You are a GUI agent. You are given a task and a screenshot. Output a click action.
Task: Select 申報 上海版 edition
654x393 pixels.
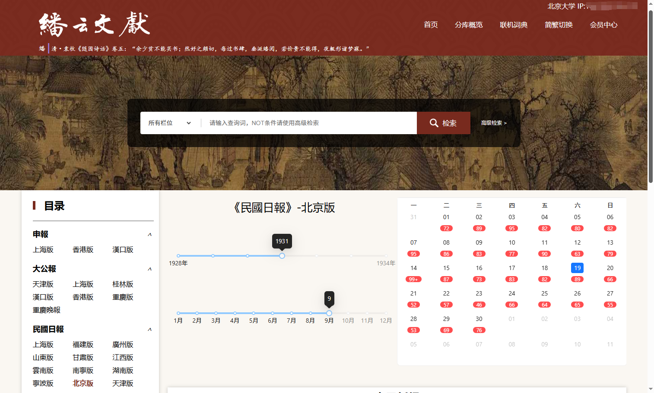(x=43, y=250)
